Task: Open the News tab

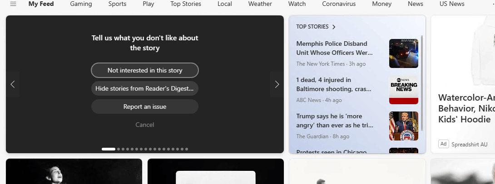Action: click(x=416, y=4)
